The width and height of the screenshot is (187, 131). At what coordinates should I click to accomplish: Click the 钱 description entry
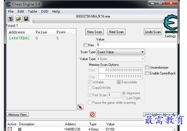coord(20,129)
